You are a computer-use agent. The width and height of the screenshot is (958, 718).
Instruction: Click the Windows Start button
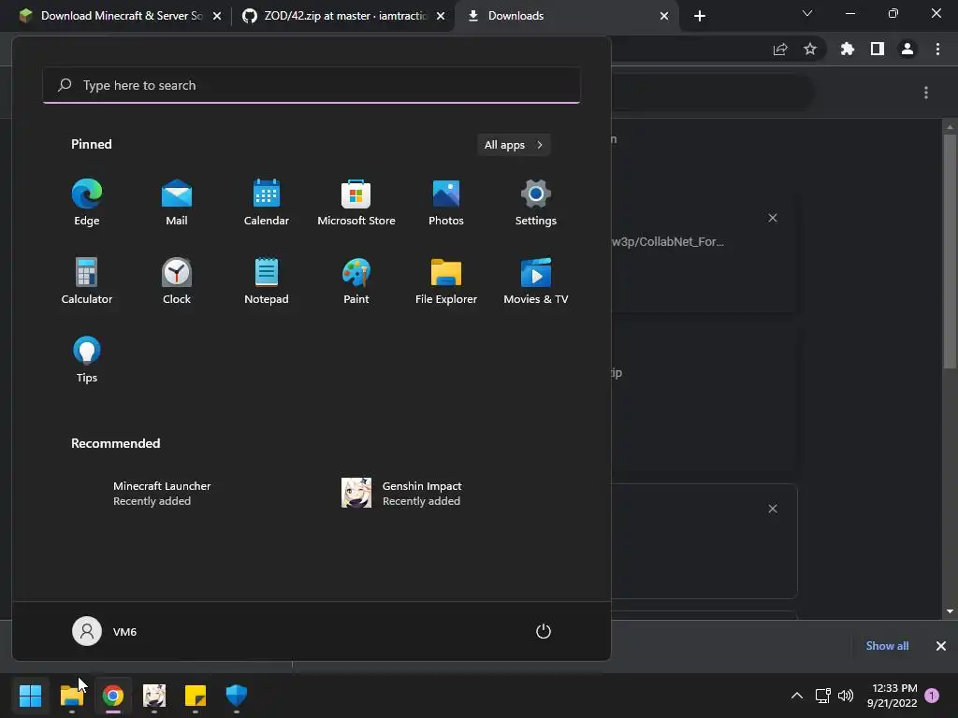point(31,696)
